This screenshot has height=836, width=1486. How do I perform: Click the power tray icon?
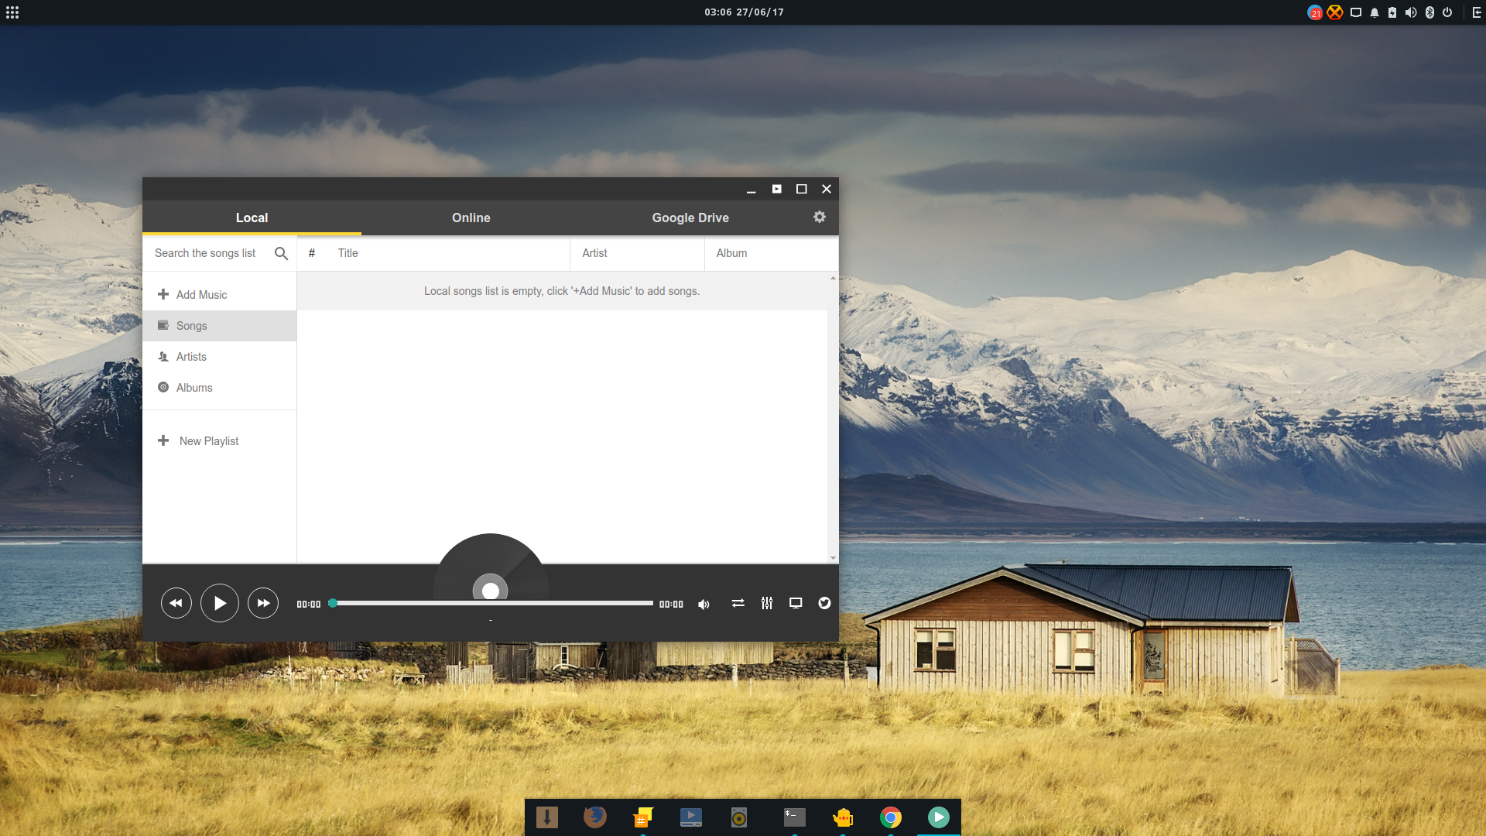click(1447, 12)
